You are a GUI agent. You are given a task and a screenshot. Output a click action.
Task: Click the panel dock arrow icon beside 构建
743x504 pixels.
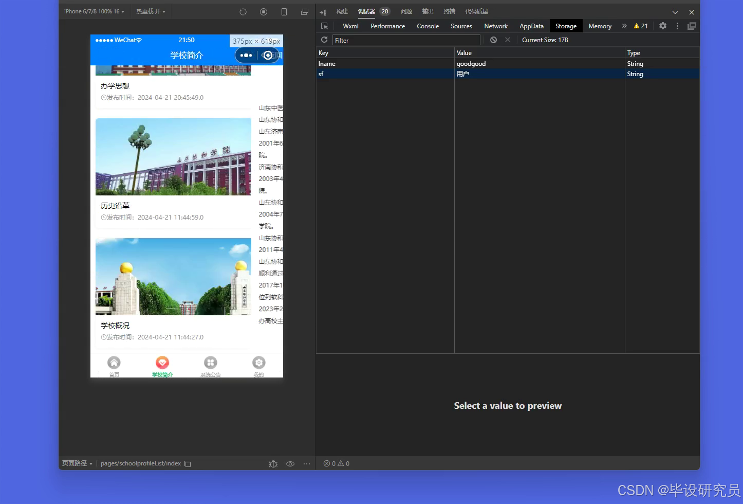[x=323, y=12]
